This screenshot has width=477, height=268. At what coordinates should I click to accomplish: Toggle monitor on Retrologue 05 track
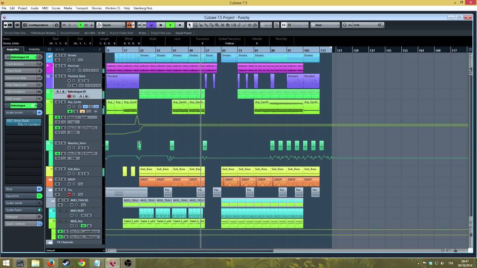74,96
